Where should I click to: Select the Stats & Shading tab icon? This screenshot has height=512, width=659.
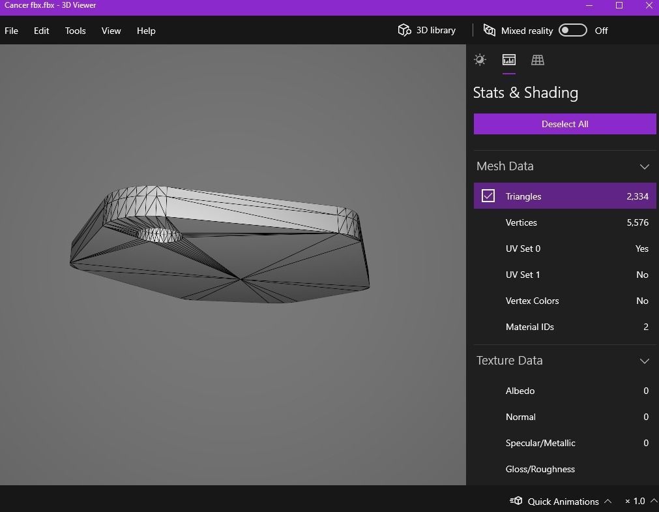coord(508,60)
